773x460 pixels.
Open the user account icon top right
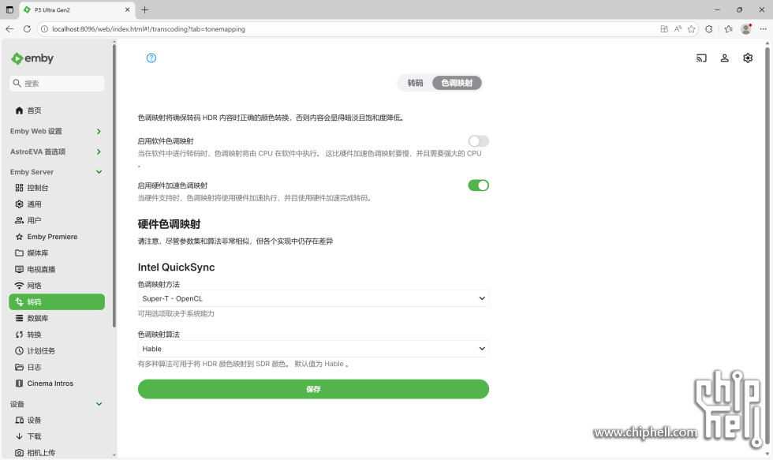[x=725, y=58]
